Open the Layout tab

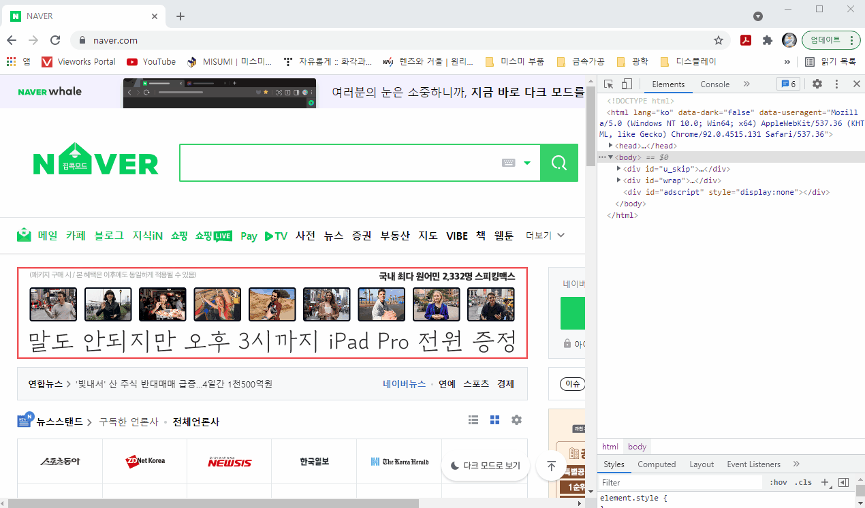(702, 464)
